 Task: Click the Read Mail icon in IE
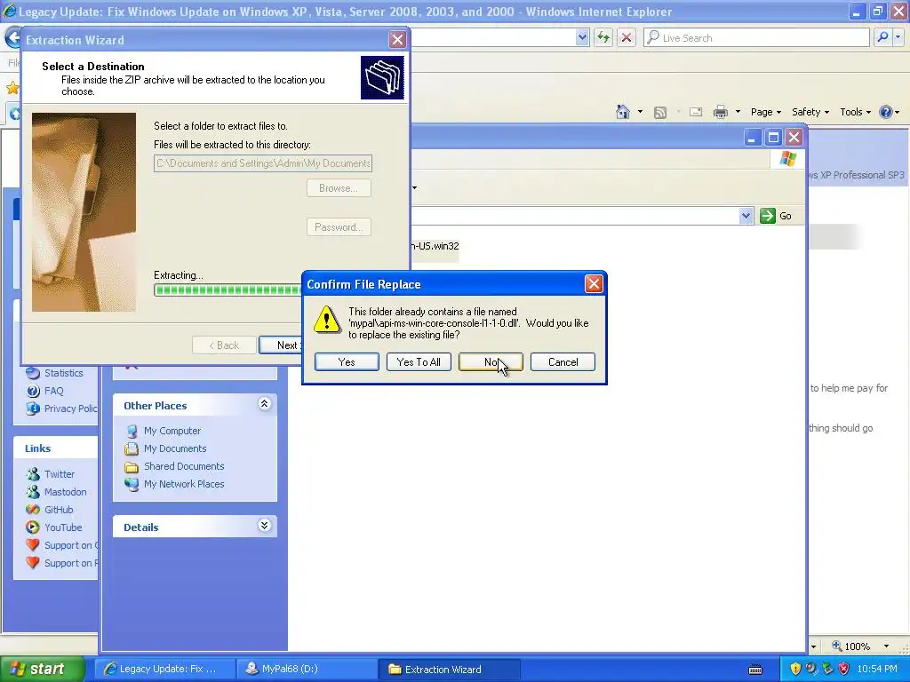[695, 112]
